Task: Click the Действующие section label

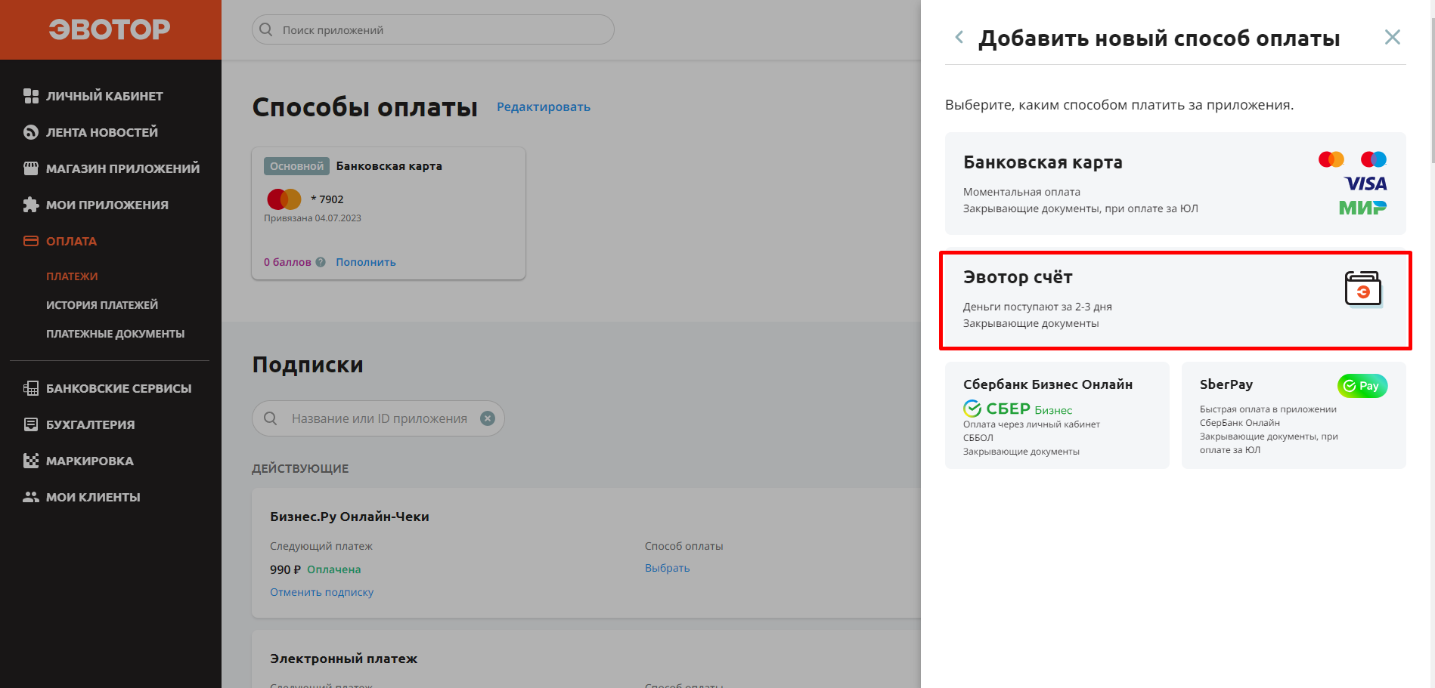Action: click(x=300, y=468)
